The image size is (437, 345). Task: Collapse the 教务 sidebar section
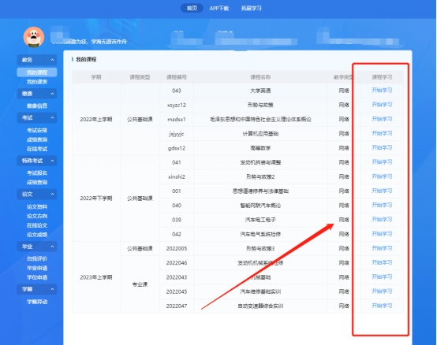tap(52, 60)
